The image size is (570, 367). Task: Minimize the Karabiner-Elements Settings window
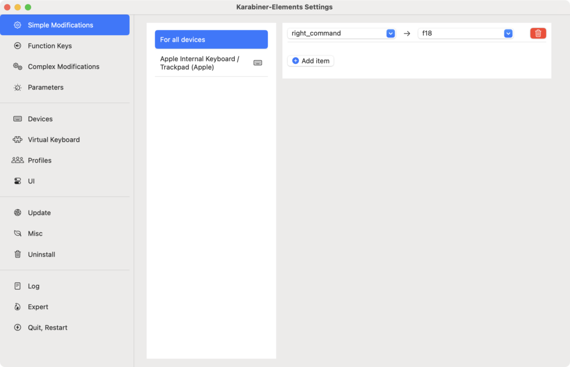pos(17,7)
